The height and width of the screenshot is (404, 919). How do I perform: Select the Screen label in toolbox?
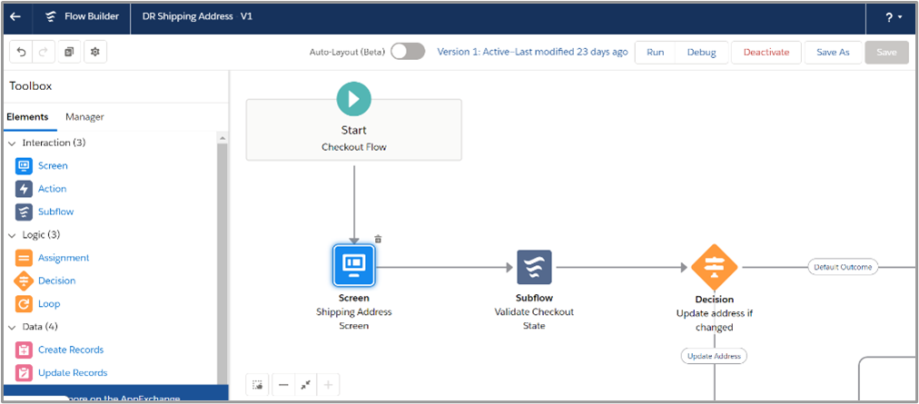click(x=53, y=166)
